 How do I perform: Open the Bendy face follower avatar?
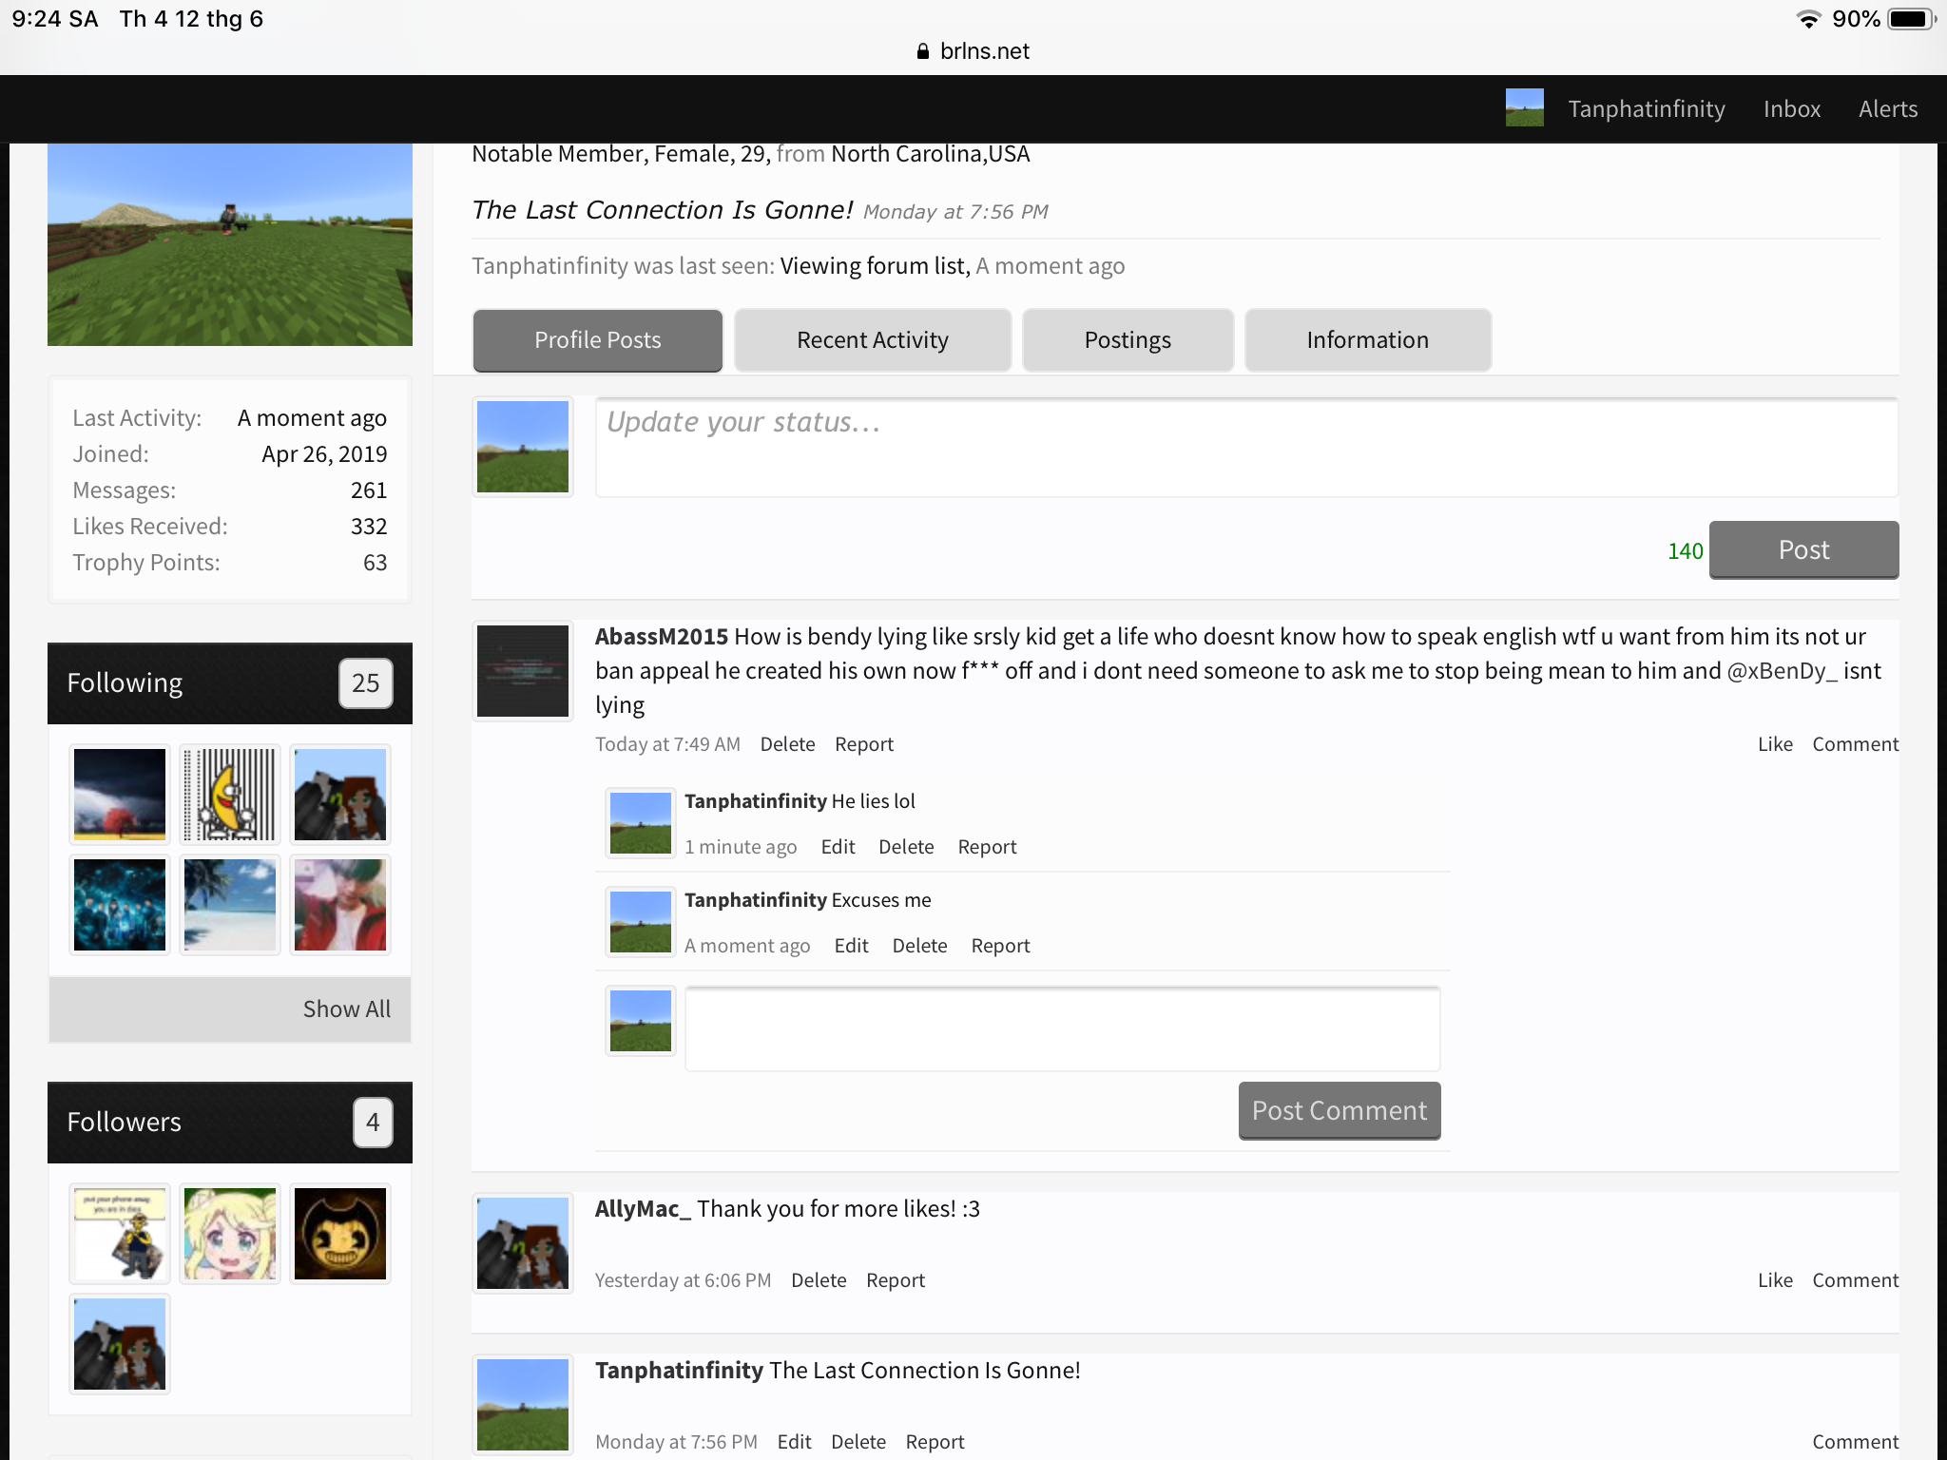point(340,1234)
